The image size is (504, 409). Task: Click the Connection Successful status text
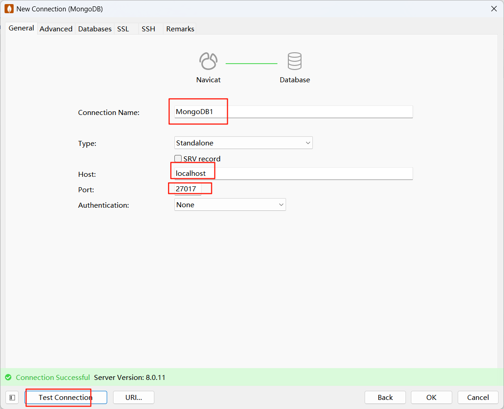[53, 378]
